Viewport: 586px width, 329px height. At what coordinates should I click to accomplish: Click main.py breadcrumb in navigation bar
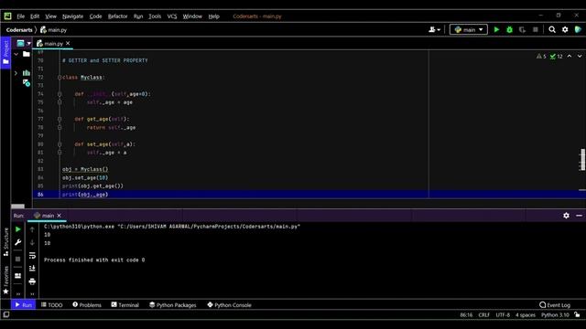(x=53, y=30)
